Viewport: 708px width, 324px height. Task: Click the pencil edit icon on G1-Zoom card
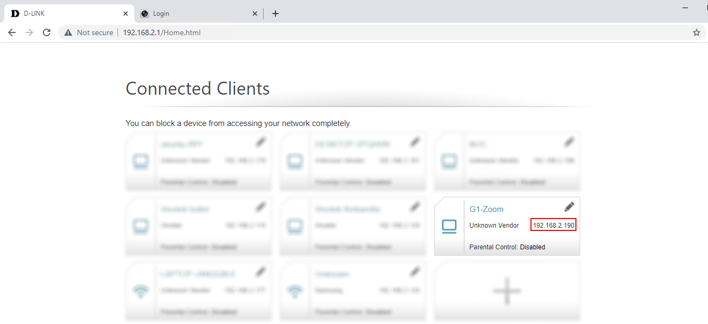click(x=569, y=207)
